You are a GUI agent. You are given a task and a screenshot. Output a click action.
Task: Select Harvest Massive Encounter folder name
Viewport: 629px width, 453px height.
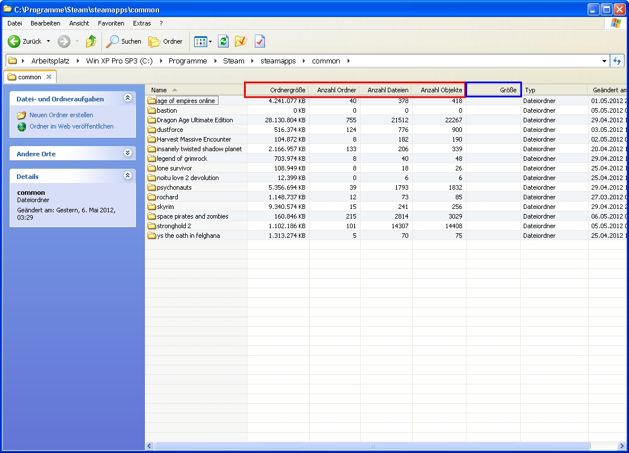click(x=194, y=139)
